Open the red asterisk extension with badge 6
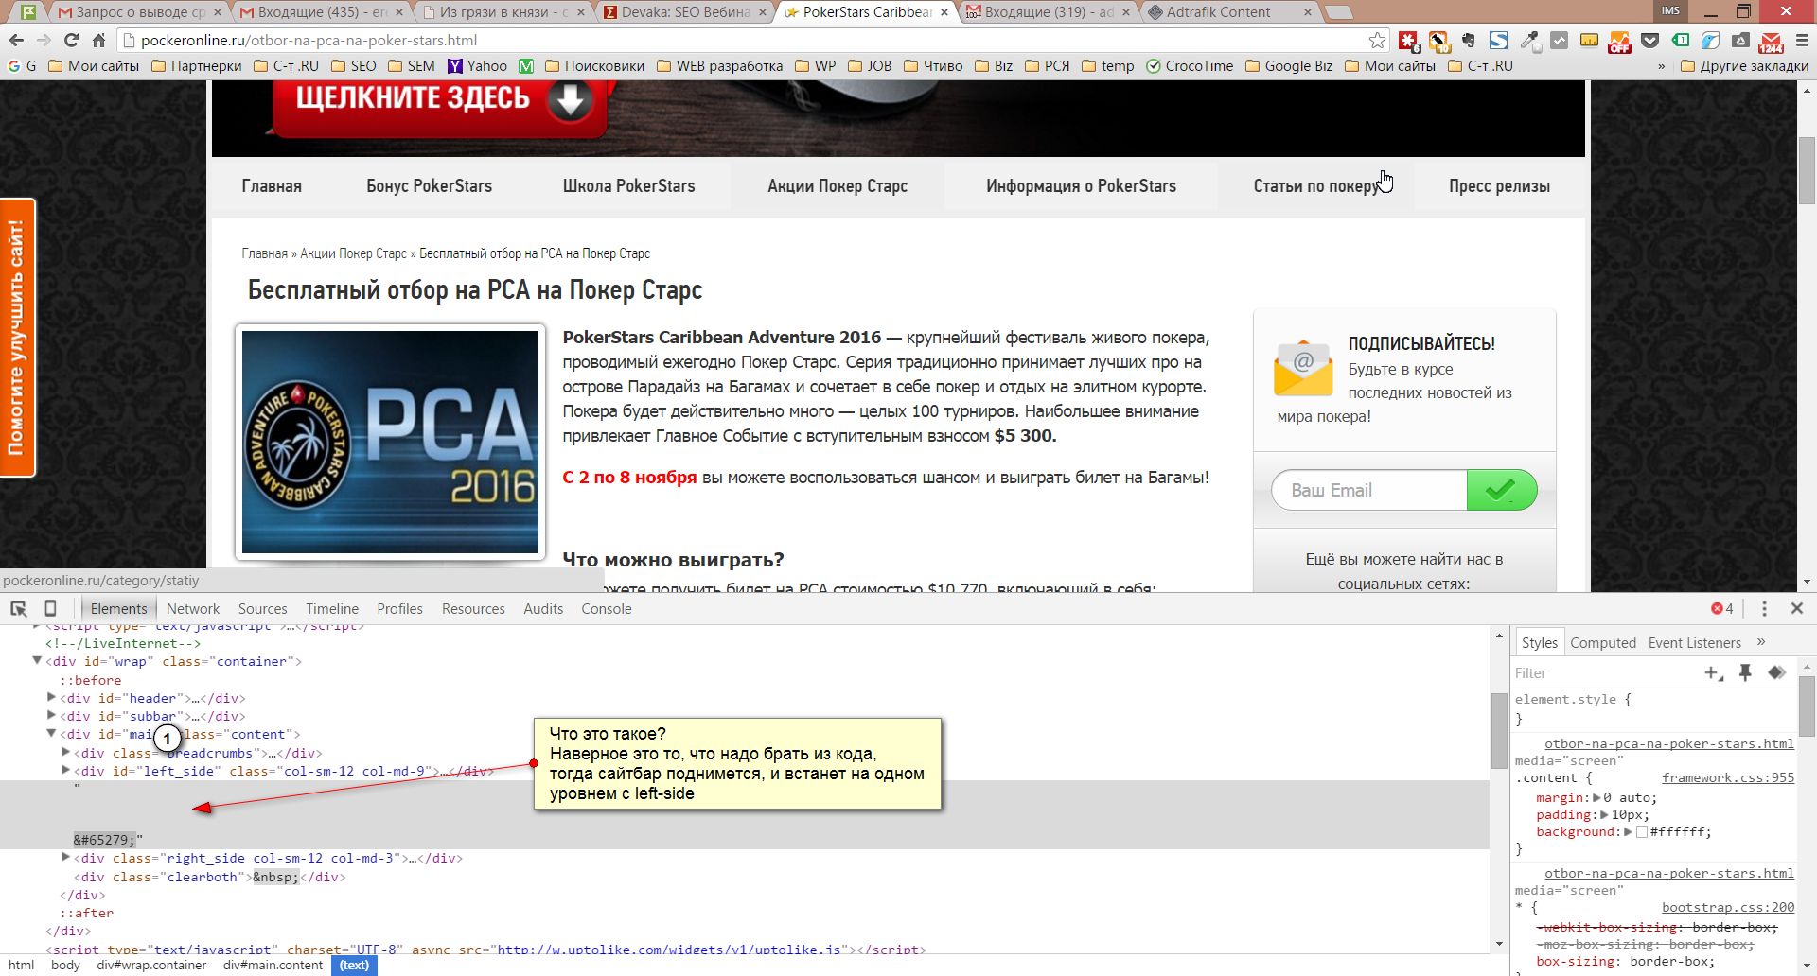The image size is (1817, 976). [x=1409, y=42]
